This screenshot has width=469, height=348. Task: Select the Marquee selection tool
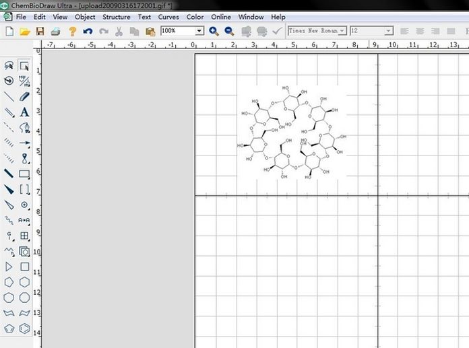[24, 65]
